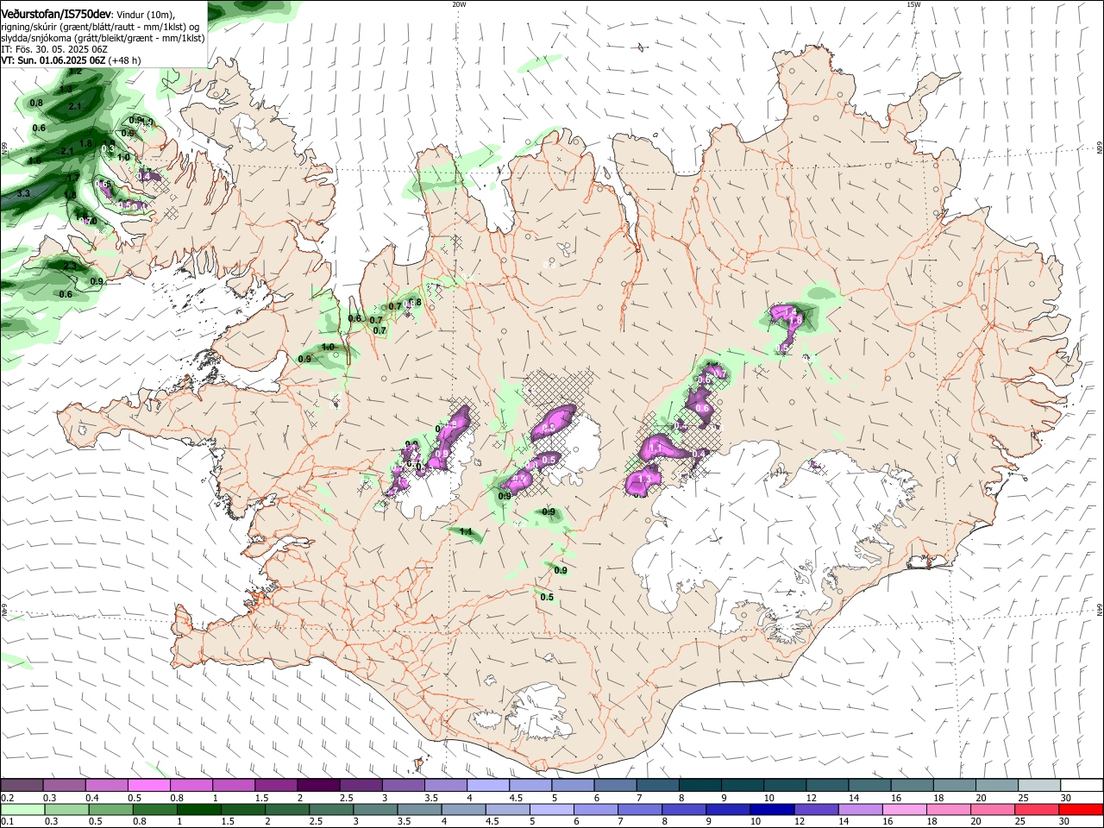Click the white 30 snow legend swatch

[1082, 786]
